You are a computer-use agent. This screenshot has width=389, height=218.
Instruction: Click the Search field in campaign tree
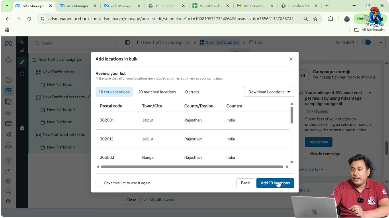pos(74,43)
